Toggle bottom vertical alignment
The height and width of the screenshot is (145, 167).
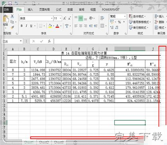click(85, 19)
